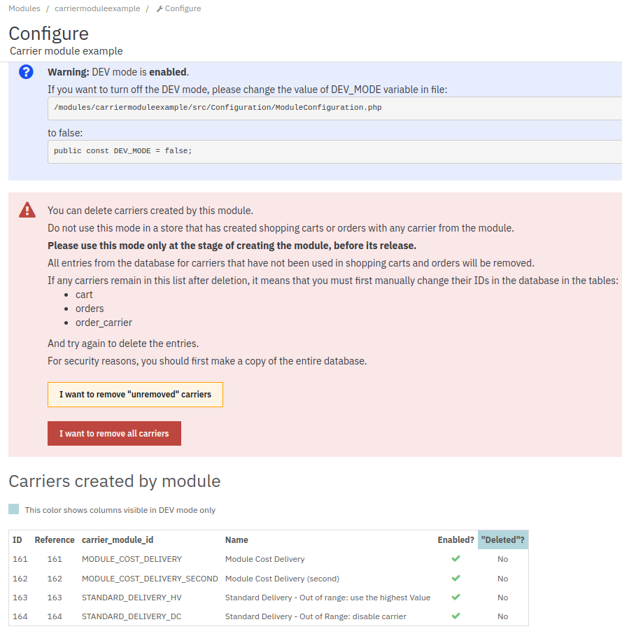The image size is (622, 629).
Task: Click the enabled checkmark for STANDARD_DELIVERY_DC row
Action: [x=455, y=616]
